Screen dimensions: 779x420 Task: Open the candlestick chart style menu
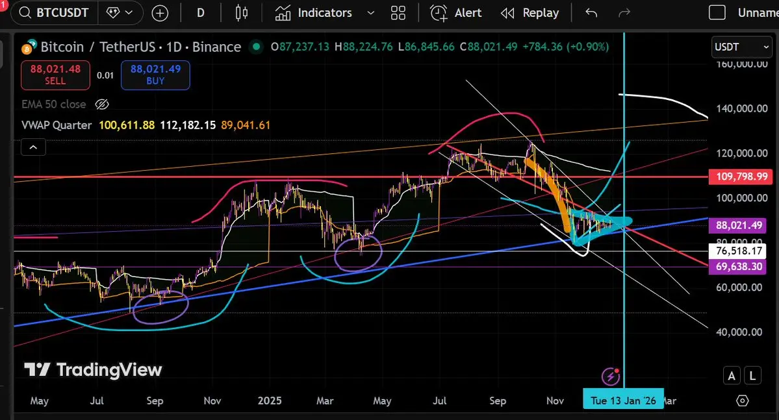[242, 13]
